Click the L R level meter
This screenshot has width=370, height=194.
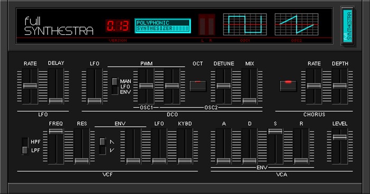pos(207,25)
